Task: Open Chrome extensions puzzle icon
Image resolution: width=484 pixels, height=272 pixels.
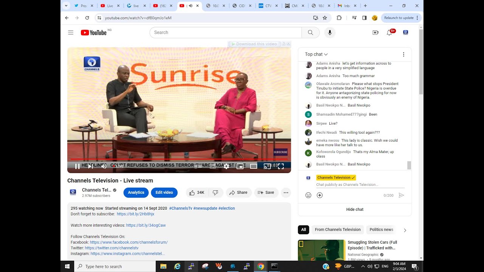Action: (x=339, y=18)
